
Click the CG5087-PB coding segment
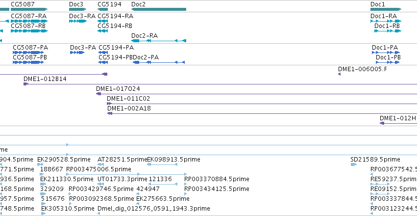pos(28,62)
